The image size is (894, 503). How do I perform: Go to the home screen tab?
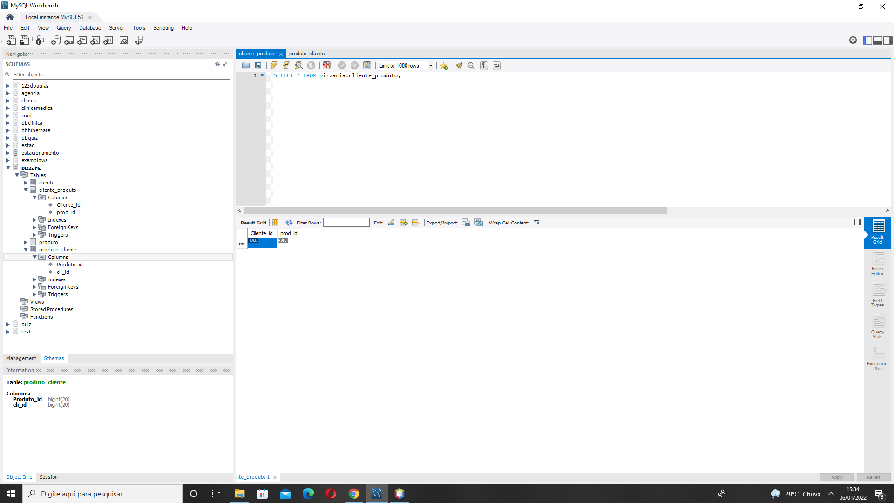coord(10,17)
